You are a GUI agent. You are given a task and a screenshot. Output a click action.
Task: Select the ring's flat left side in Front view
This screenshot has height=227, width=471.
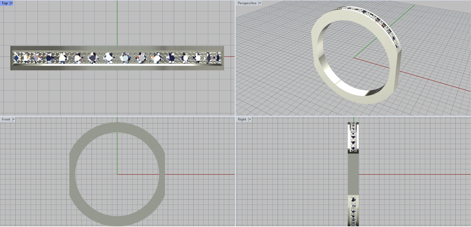pos(72,174)
